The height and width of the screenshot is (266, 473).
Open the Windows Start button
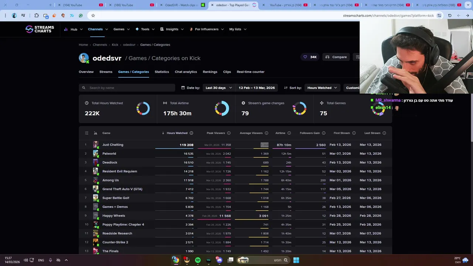296,260
